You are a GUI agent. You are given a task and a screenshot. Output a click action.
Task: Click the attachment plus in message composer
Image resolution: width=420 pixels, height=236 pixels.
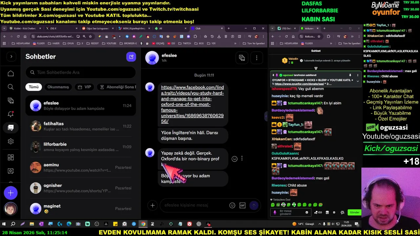click(x=153, y=206)
